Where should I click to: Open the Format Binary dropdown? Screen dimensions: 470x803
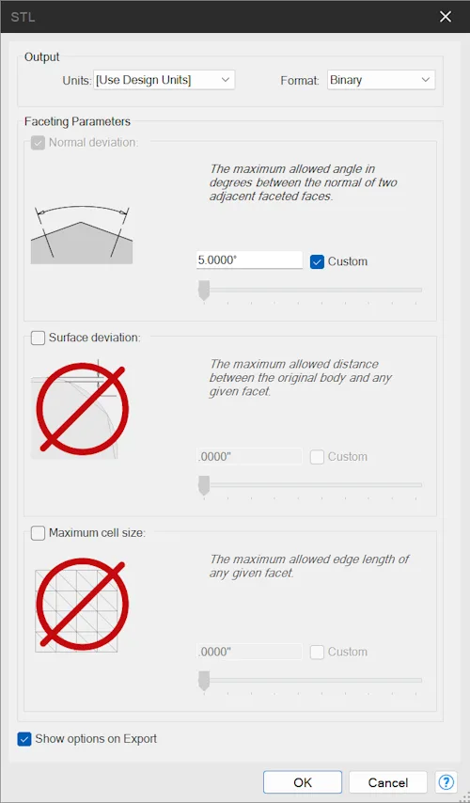tap(381, 80)
